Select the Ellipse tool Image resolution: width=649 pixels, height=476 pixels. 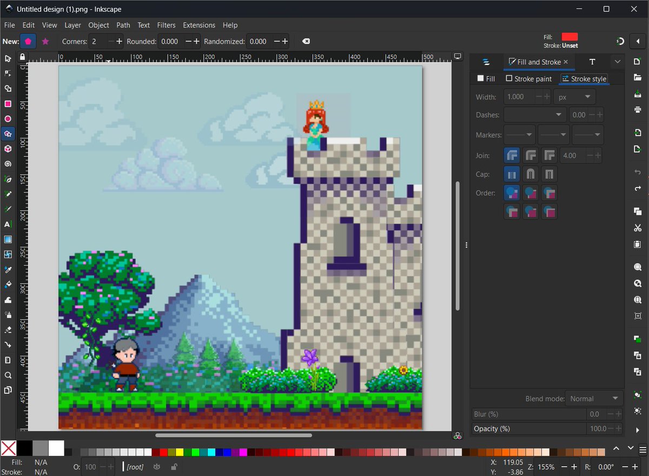click(8, 119)
